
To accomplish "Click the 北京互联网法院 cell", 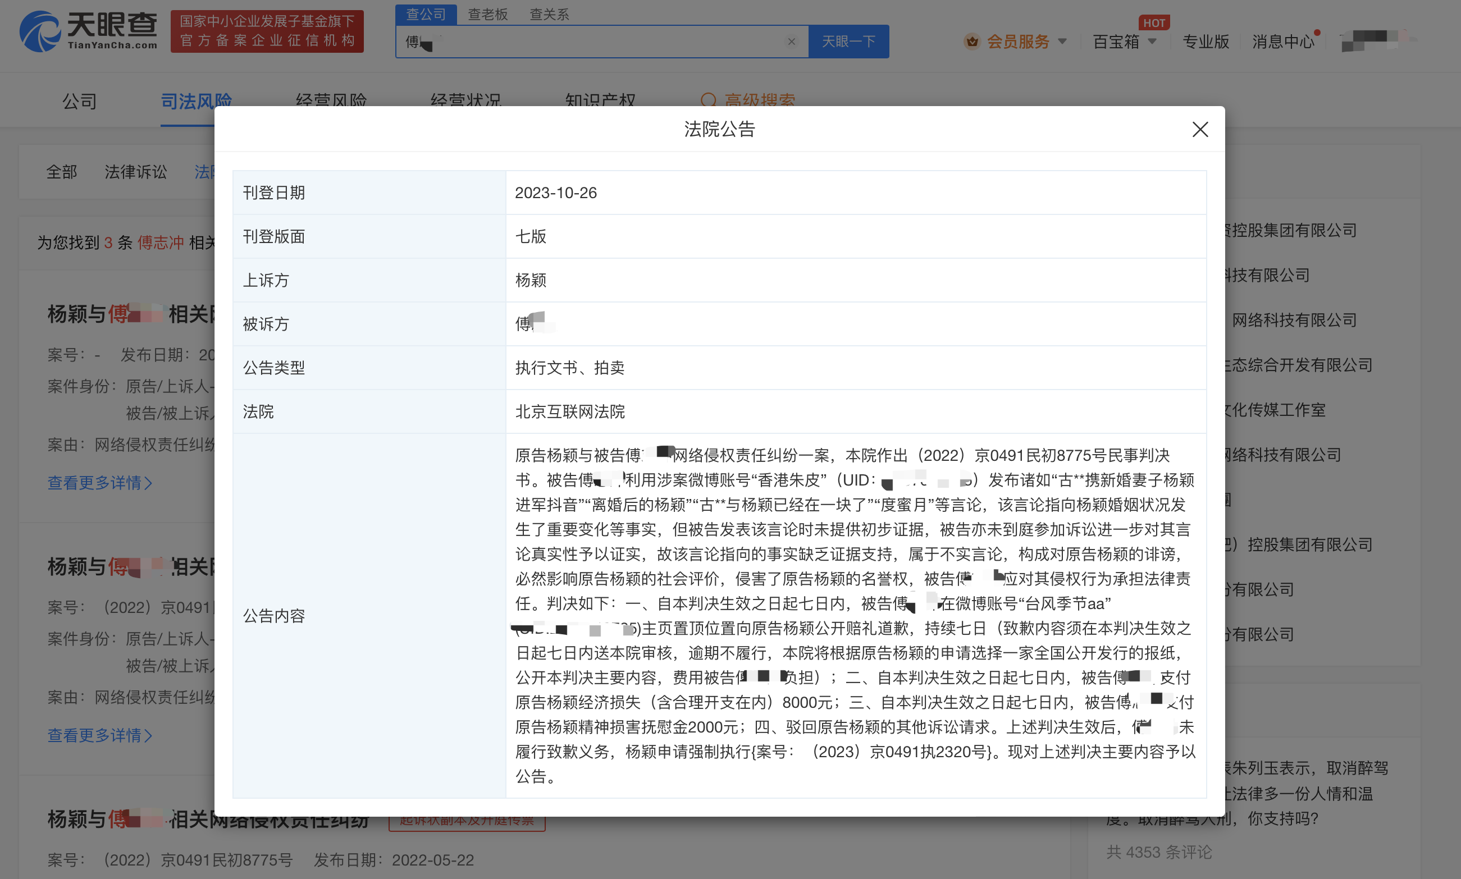I will click(856, 411).
